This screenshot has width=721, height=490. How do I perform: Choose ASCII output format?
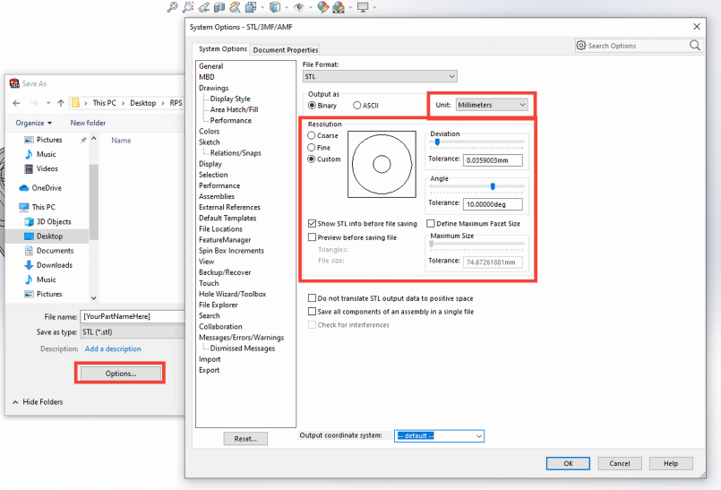point(357,105)
